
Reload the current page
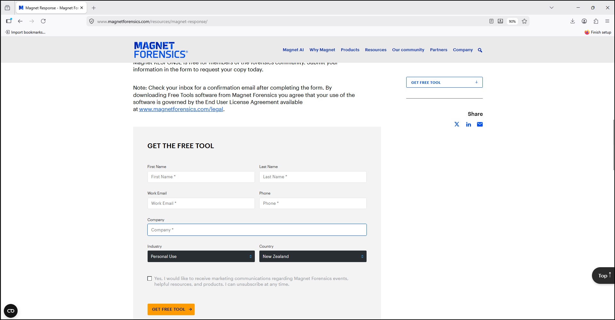43,21
